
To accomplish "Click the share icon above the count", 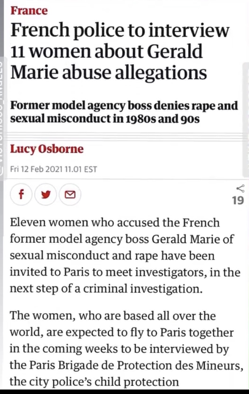I will 240,188.
